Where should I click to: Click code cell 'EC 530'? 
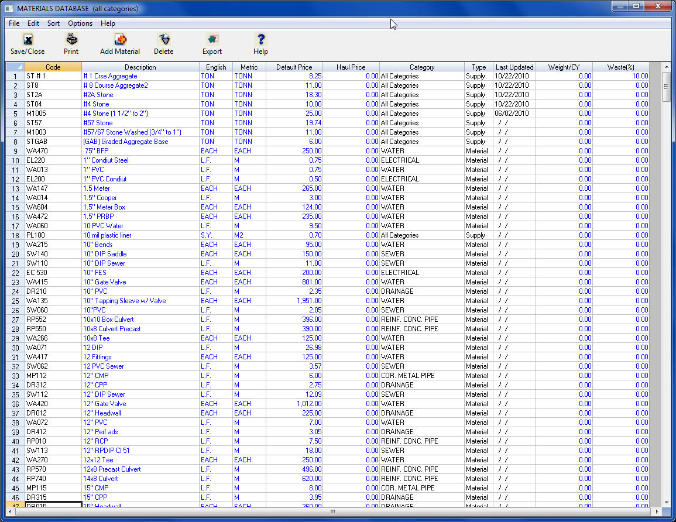[53, 273]
